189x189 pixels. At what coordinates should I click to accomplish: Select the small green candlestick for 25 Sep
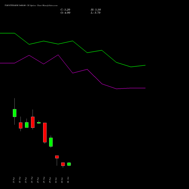click(39, 123)
